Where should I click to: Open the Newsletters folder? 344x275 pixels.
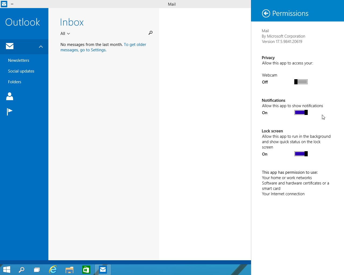(x=19, y=60)
